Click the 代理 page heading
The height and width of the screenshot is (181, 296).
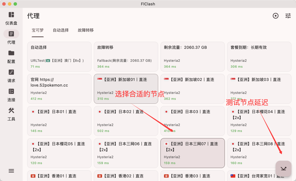tap(34, 16)
